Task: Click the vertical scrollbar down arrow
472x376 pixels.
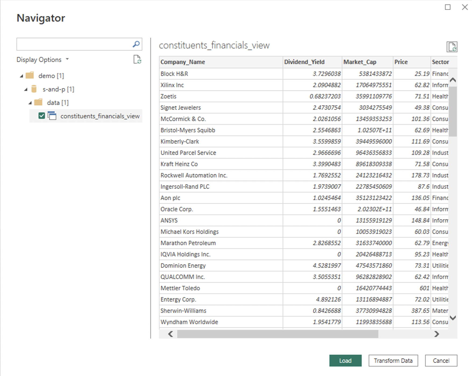Action: [x=453, y=318]
